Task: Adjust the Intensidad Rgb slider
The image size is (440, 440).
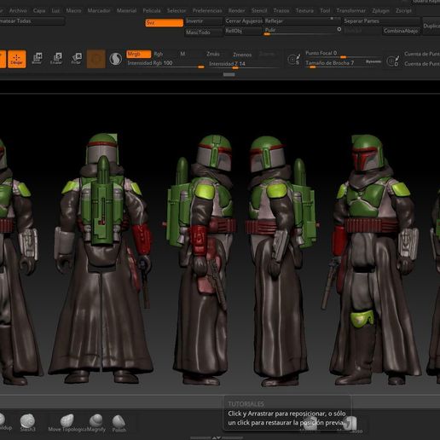Action: (x=165, y=64)
